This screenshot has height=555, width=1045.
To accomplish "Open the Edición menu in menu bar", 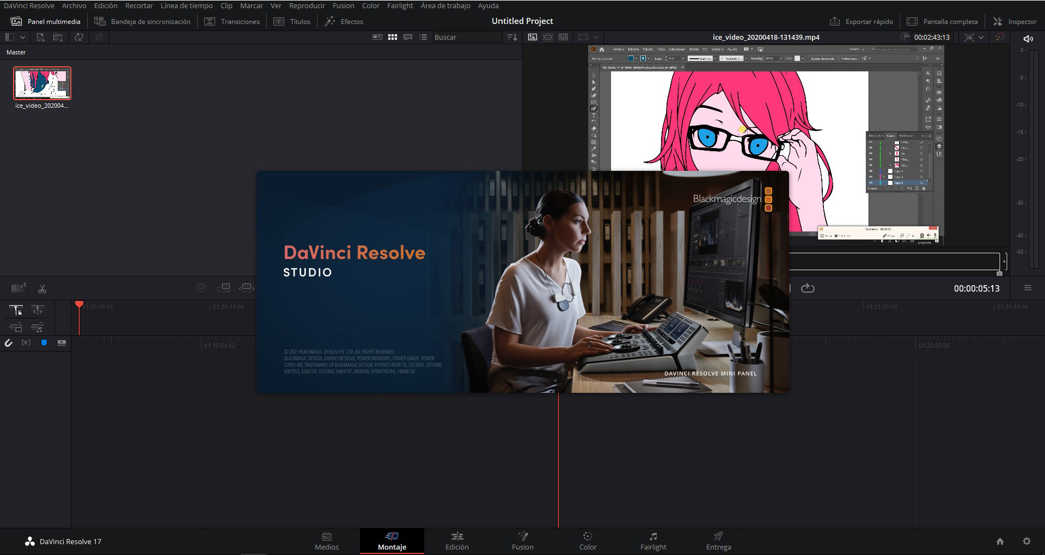I will [106, 5].
